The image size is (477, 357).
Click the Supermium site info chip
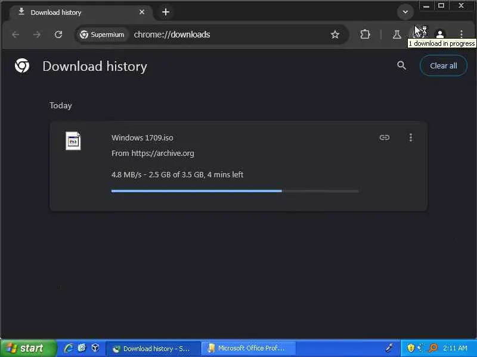102,35
